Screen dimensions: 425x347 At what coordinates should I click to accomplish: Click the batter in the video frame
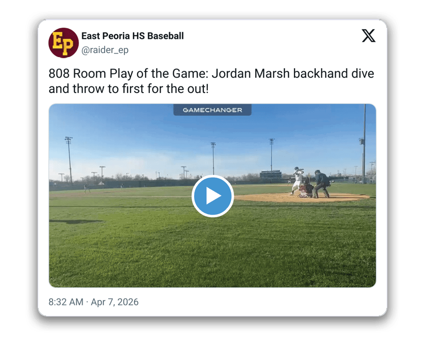click(x=297, y=181)
